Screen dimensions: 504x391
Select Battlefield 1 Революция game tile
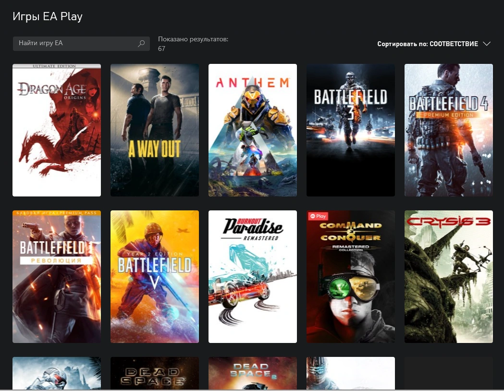[x=57, y=277]
